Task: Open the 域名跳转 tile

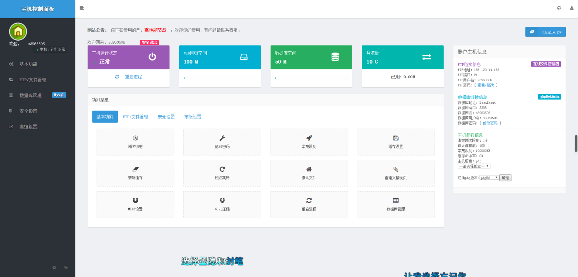Action: (222, 173)
